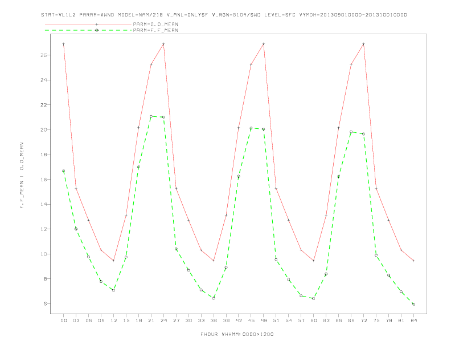Click the y-axis tick label 26

[44, 55]
